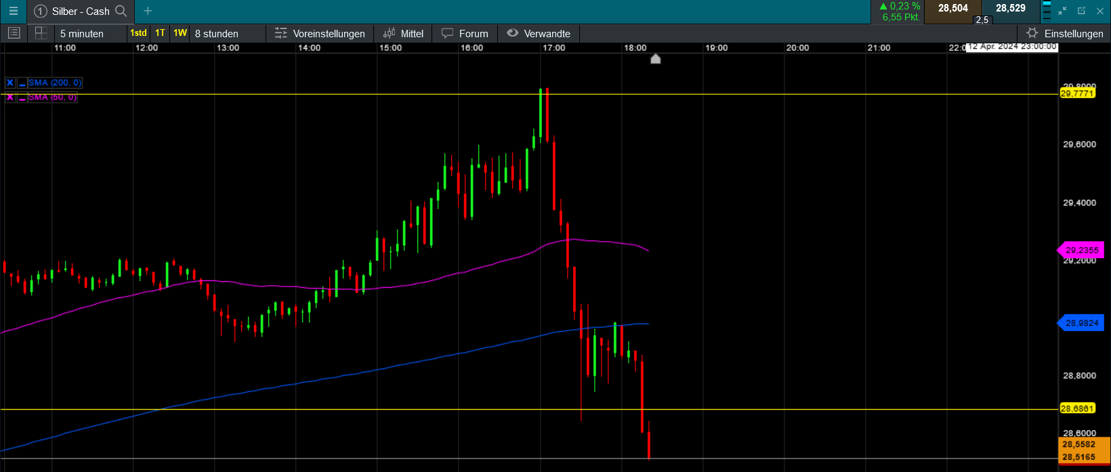Open the list panel icon in toolbar
The height and width of the screenshot is (472, 1111).
pyautogui.click(x=14, y=33)
